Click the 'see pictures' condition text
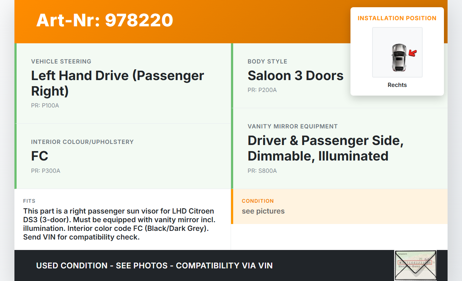Viewport: 462px width, 281px height. click(263, 211)
